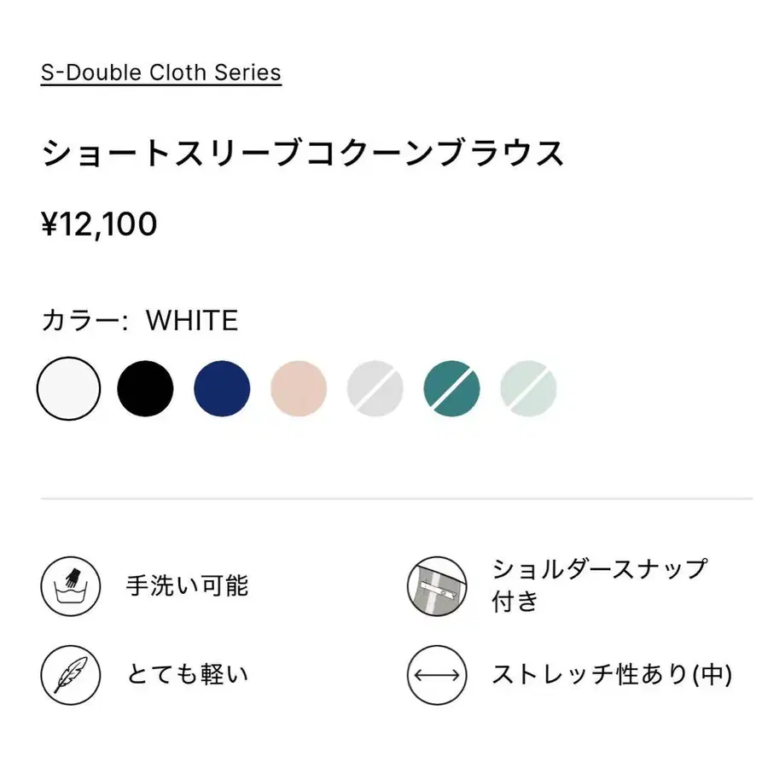Click the lightweight feather icon
The height and width of the screenshot is (768, 768).
pos(71,674)
